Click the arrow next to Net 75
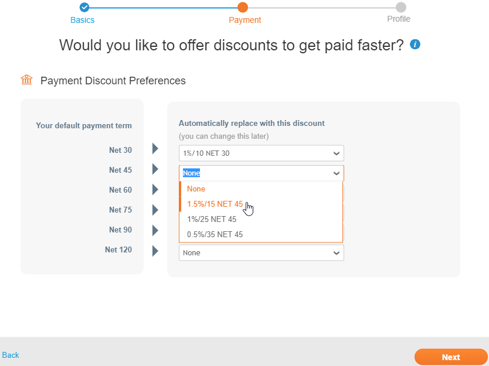The height and width of the screenshot is (366, 489). [155, 210]
